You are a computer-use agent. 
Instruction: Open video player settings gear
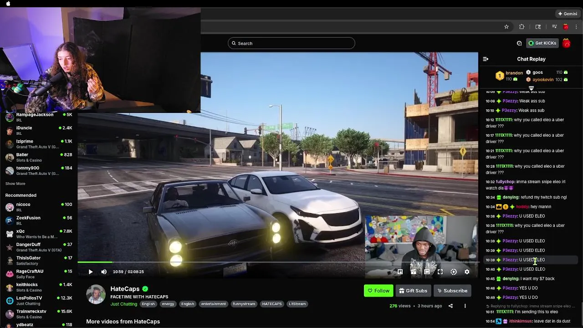[467, 272]
